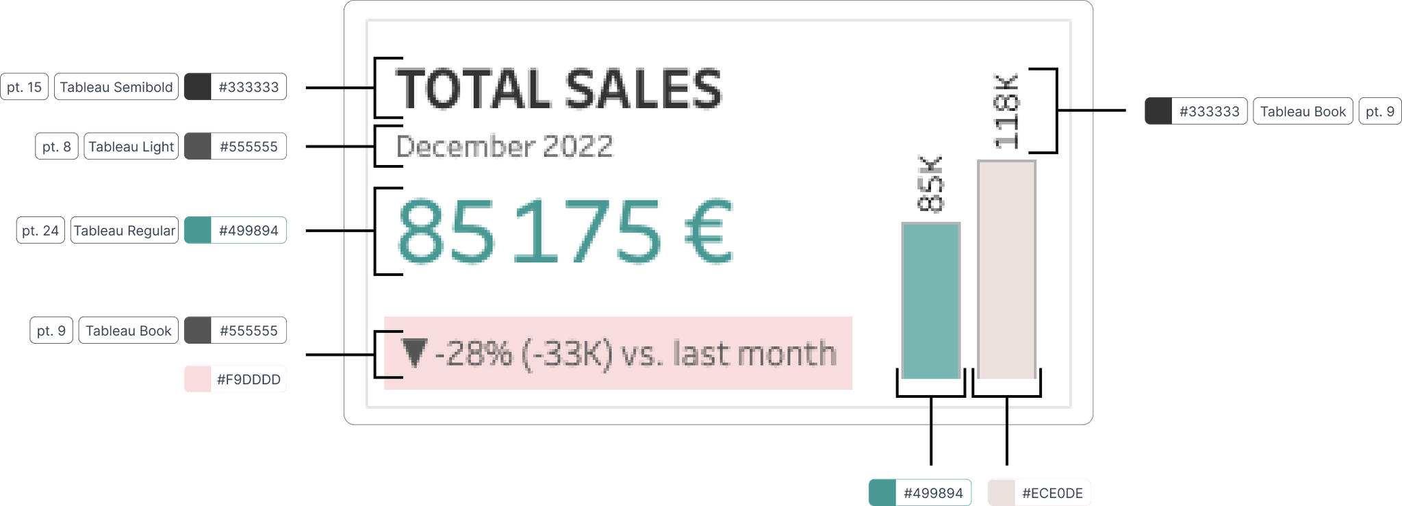
Task: Click the pt. 15 label
Action: point(25,87)
